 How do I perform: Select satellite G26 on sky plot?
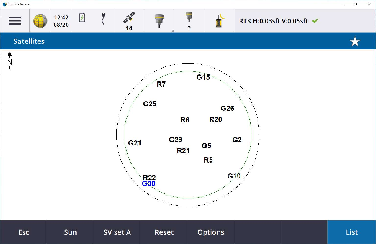(228, 108)
